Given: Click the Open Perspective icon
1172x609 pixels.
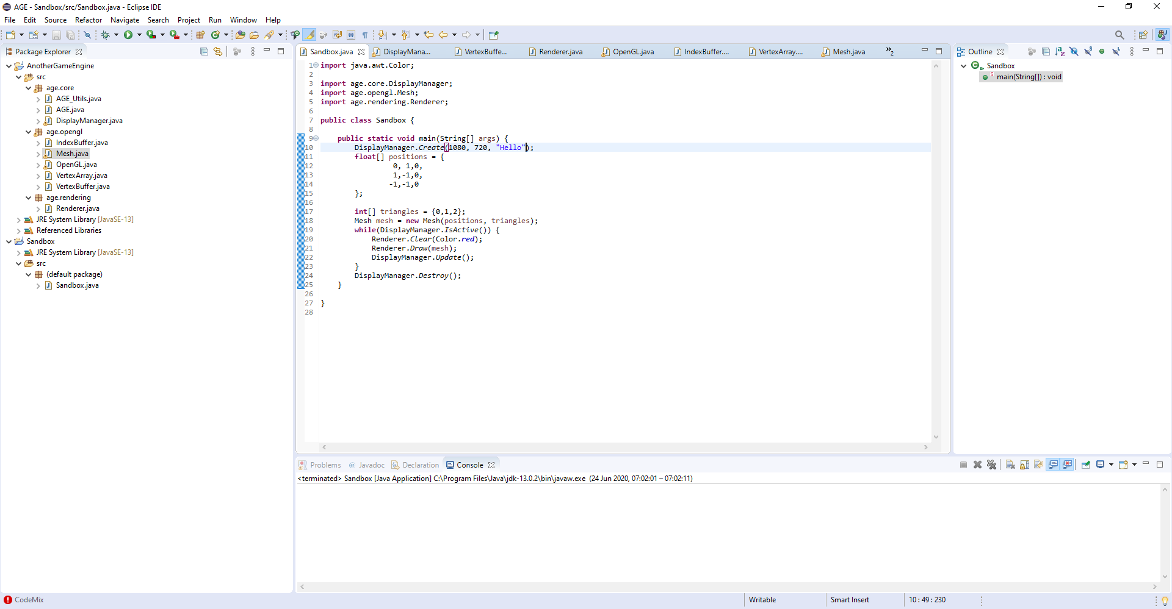Looking at the screenshot, I should pyautogui.click(x=1143, y=35).
